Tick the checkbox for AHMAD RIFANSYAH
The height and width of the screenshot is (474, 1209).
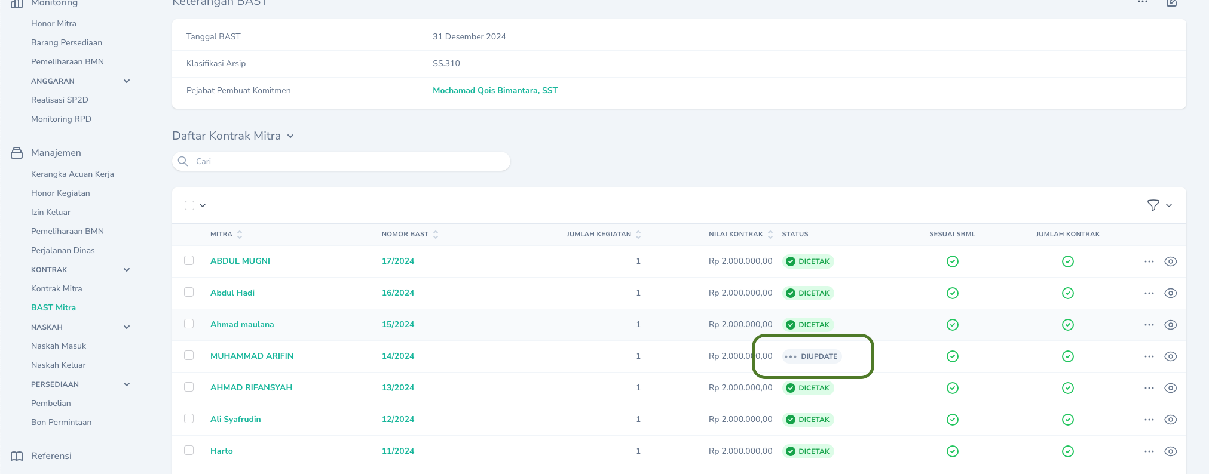click(189, 387)
